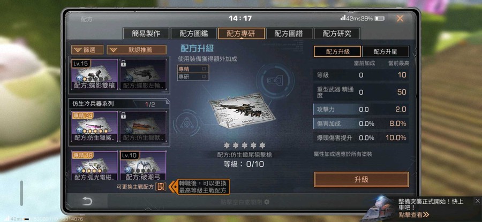This screenshot has width=482, height=222.
Task: Open the 默認推薦 sorting dropdown
Action: point(137,50)
